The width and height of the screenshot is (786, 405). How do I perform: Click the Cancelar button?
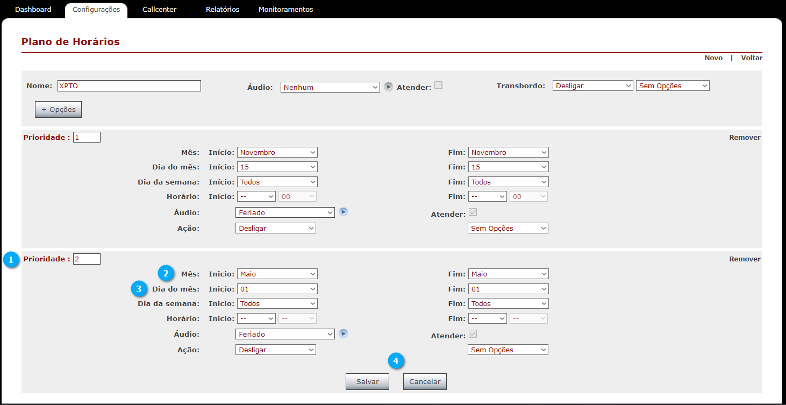pos(425,381)
